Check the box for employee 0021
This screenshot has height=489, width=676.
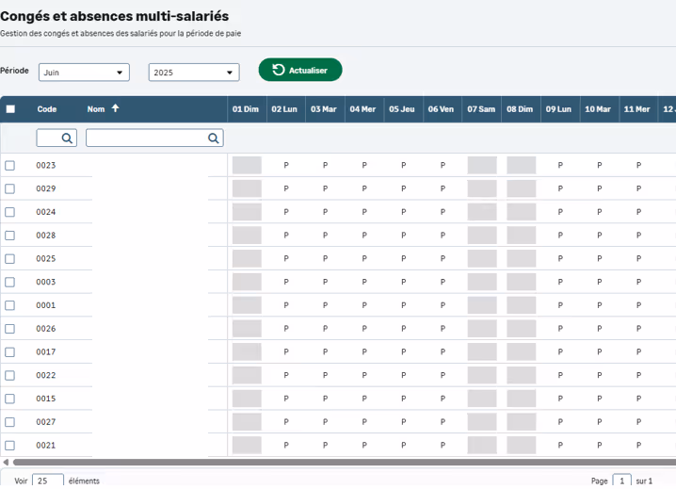(10, 445)
